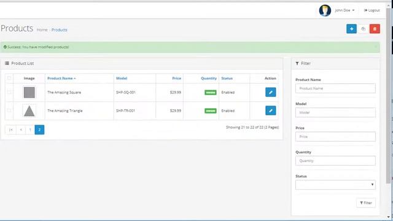Sort by Quantity column header
Screen dimensions: 393x221
click(x=209, y=78)
